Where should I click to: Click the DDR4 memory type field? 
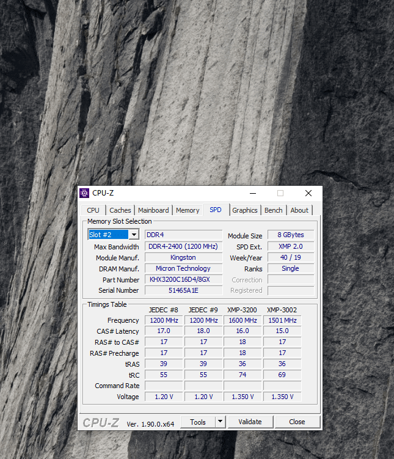coord(183,235)
